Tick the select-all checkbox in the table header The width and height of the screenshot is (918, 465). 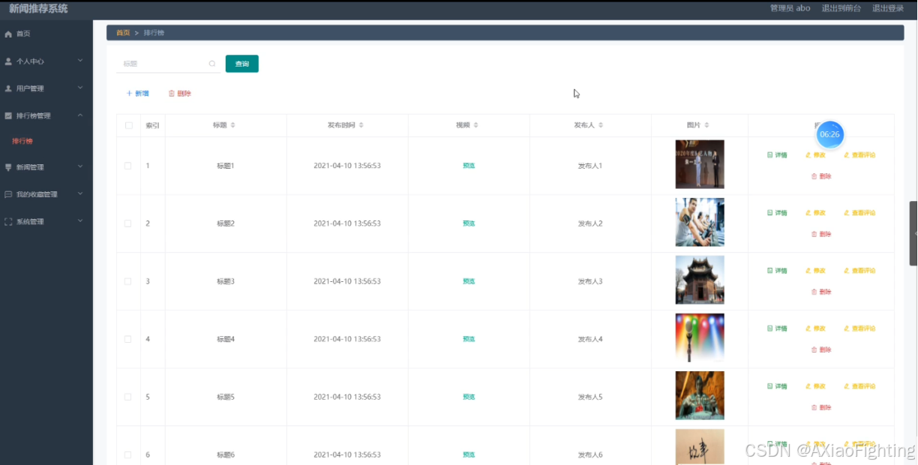(x=128, y=125)
